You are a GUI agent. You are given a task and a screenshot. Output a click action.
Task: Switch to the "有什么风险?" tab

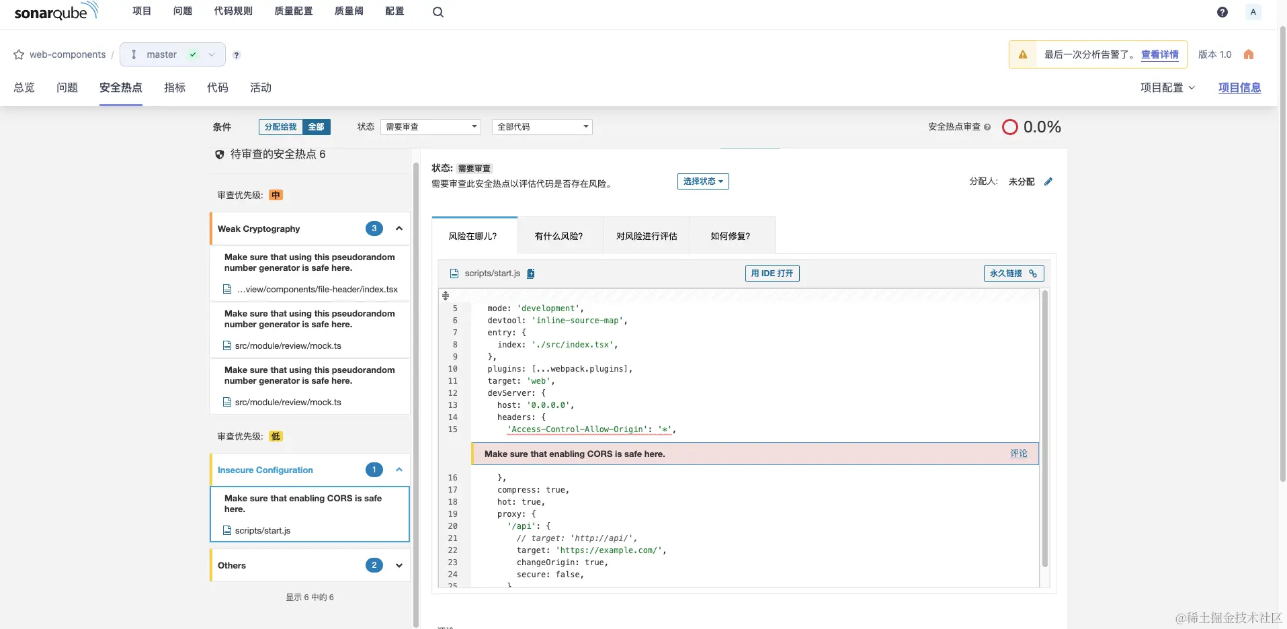tap(558, 236)
